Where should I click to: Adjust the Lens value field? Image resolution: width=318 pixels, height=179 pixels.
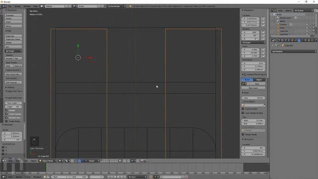[253, 98]
